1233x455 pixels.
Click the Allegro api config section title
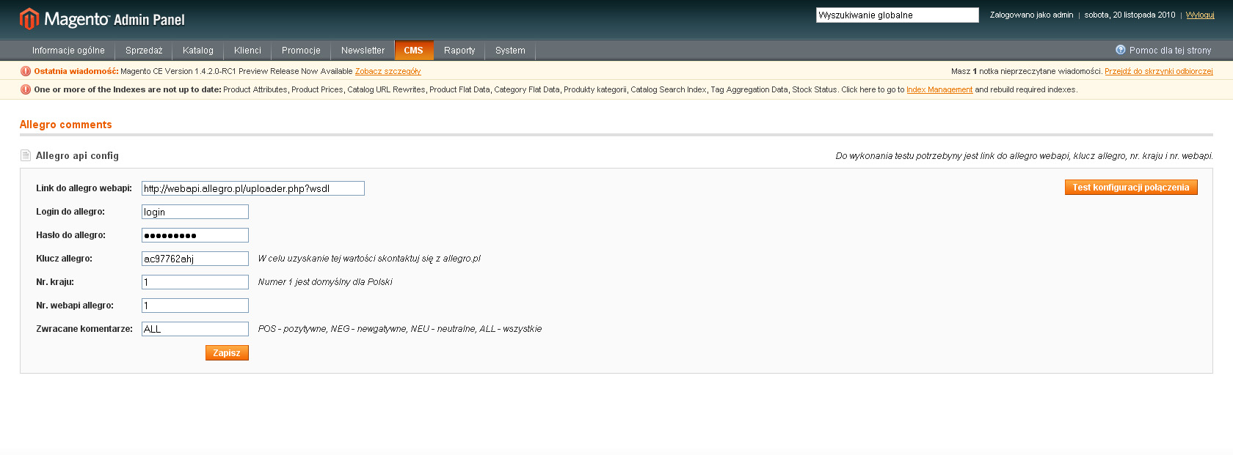pyautogui.click(x=77, y=155)
